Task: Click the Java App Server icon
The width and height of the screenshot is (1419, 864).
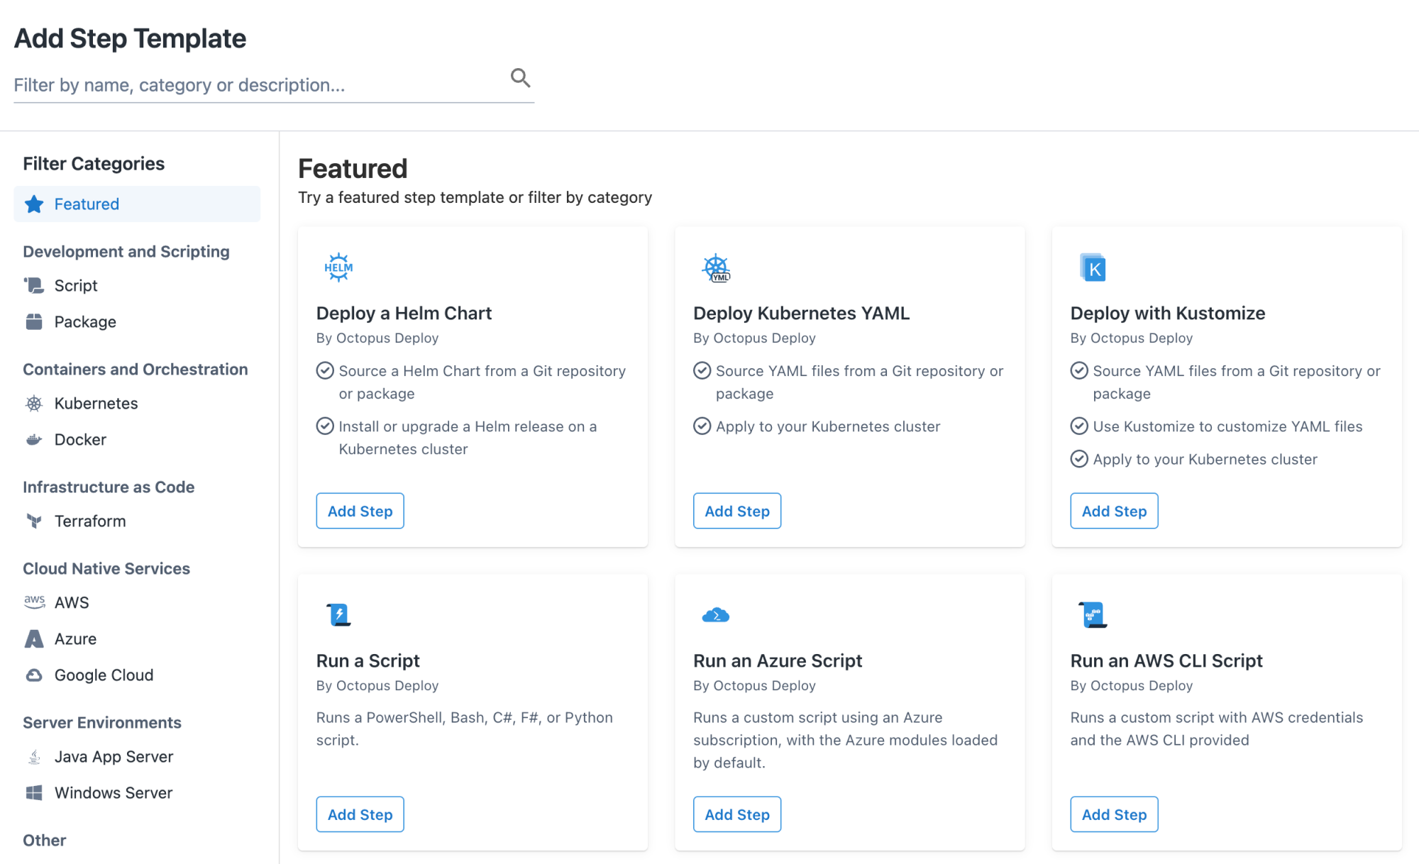Action: 34,757
